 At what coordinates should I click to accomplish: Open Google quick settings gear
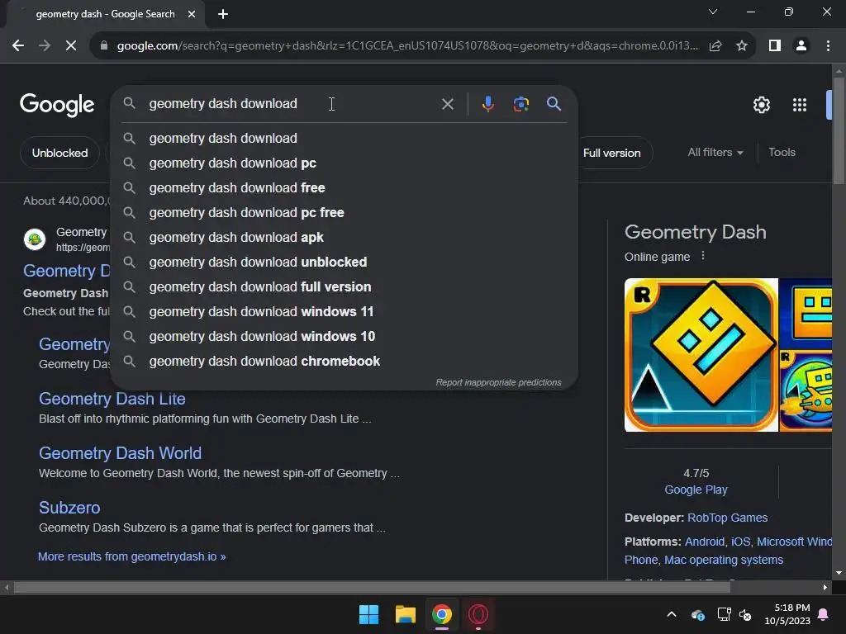(761, 105)
